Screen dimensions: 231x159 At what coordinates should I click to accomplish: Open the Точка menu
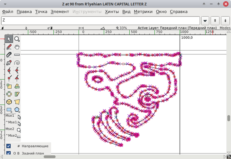click(41, 11)
